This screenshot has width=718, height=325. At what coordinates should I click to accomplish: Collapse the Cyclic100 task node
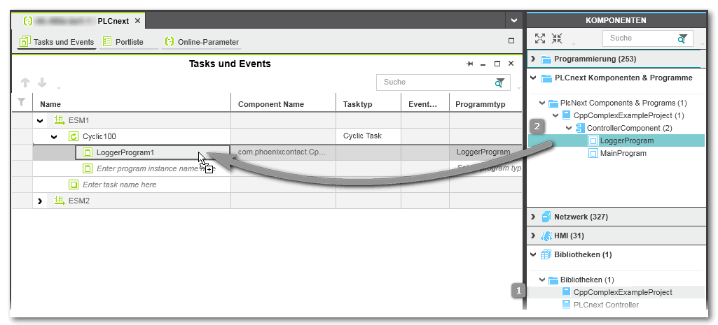(x=54, y=136)
